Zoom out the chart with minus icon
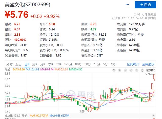This screenshot has width=162, height=119. click(125, 70)
